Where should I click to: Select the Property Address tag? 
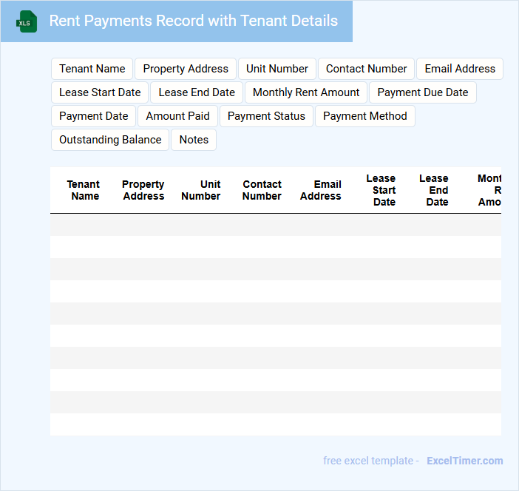186,69
